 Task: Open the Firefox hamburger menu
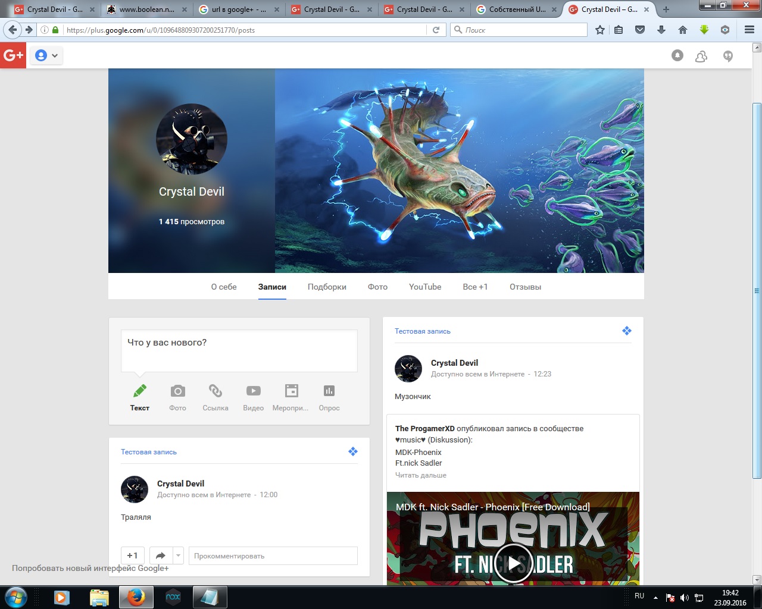749,30
